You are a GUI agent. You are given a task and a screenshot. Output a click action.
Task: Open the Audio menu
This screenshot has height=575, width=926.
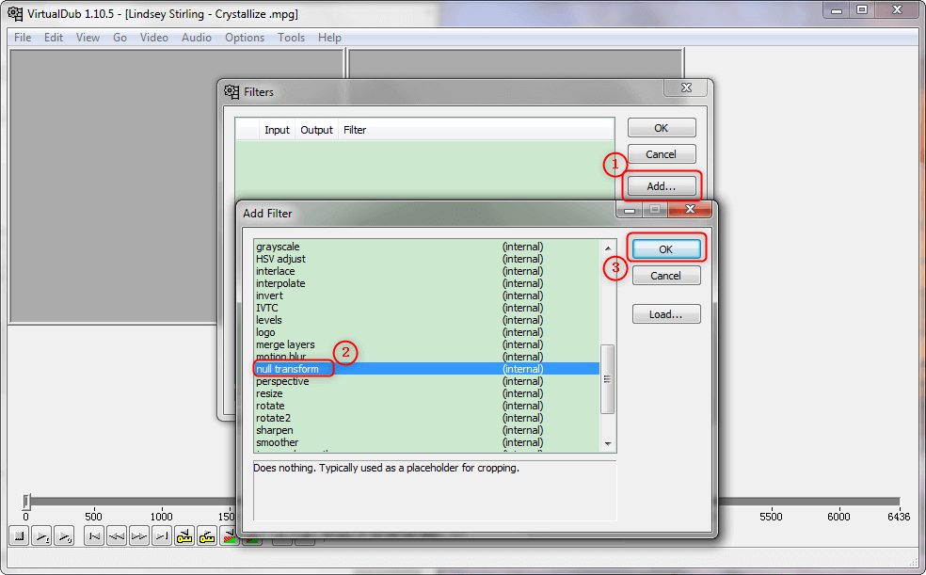[196, 38]
